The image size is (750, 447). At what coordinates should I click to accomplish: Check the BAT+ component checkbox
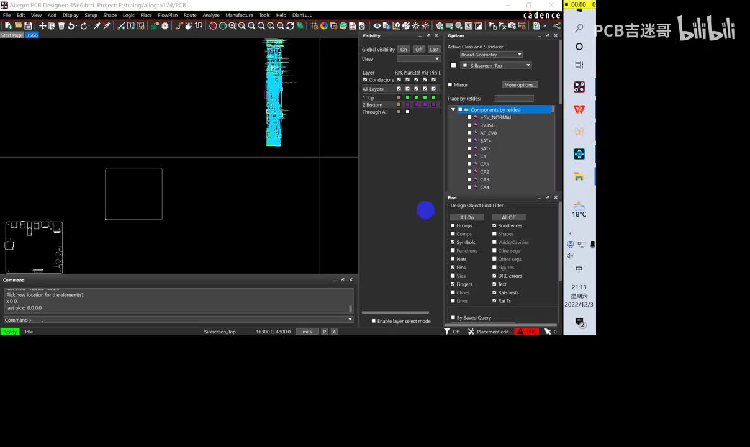coord(469,141)
